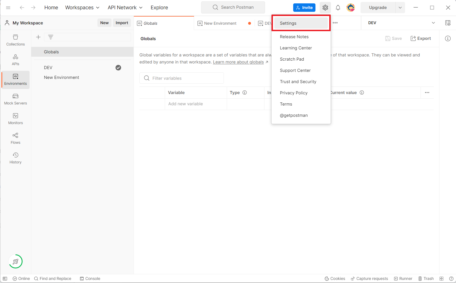Open Capture requests
456x283 pixels.
(369, 279)
